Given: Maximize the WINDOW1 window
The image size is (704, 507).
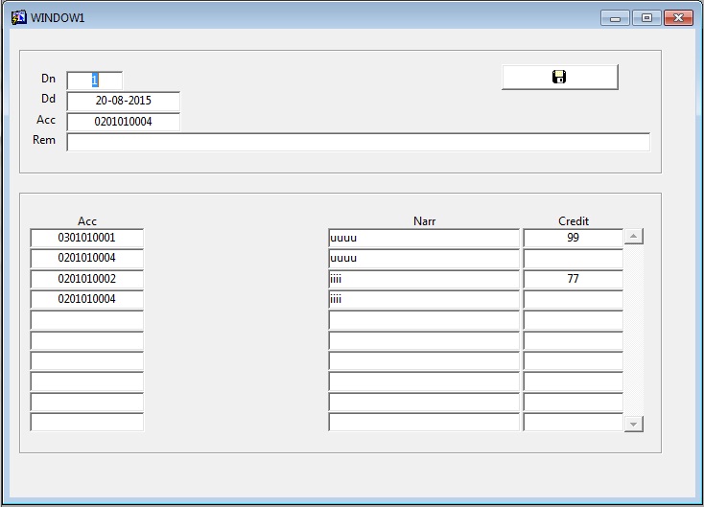Looking at the screenshot, I should point(646,17).
